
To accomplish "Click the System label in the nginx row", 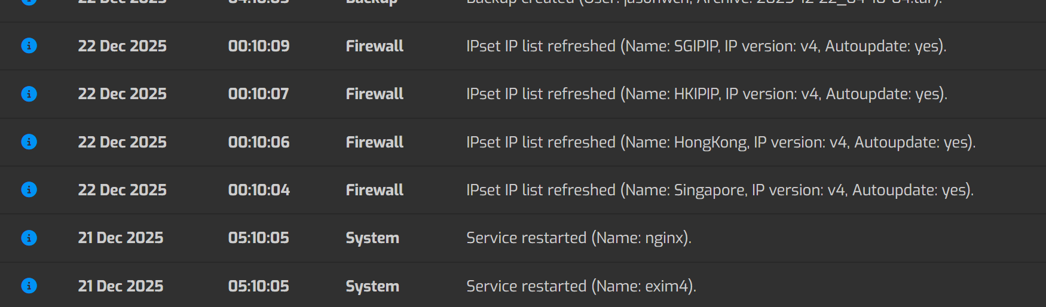I will [372, 238].
